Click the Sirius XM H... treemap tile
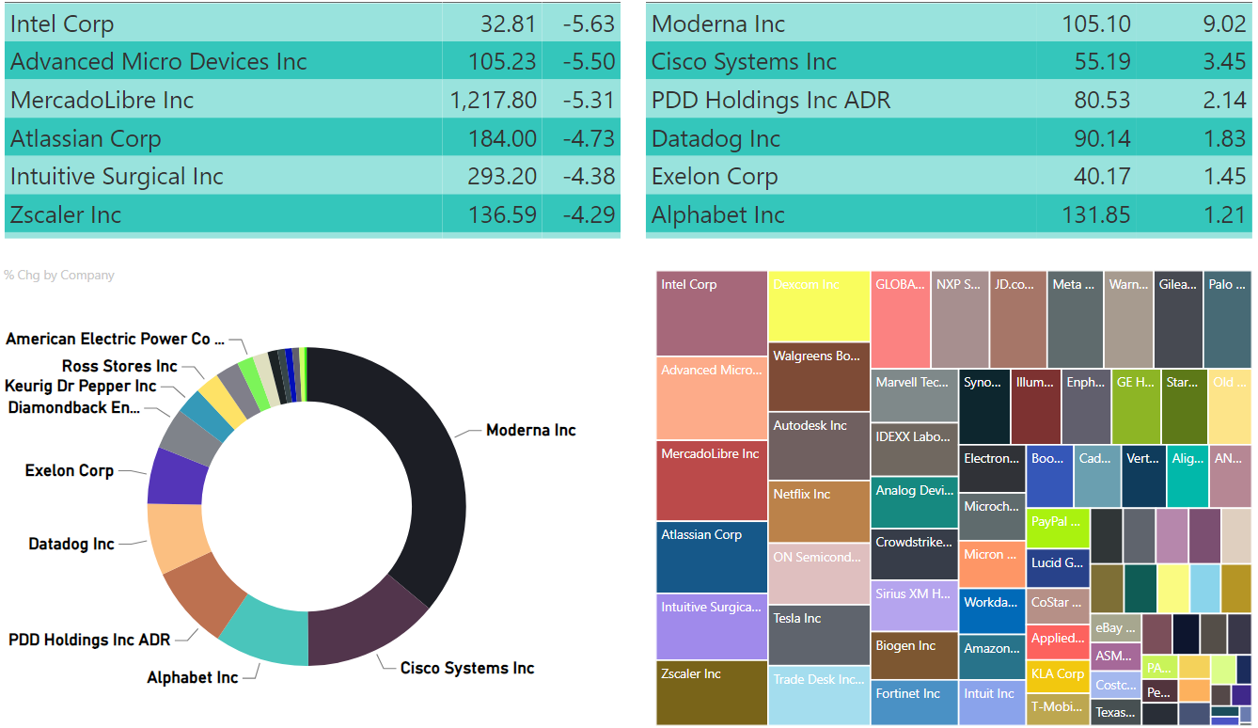 (x=915, y=606)
